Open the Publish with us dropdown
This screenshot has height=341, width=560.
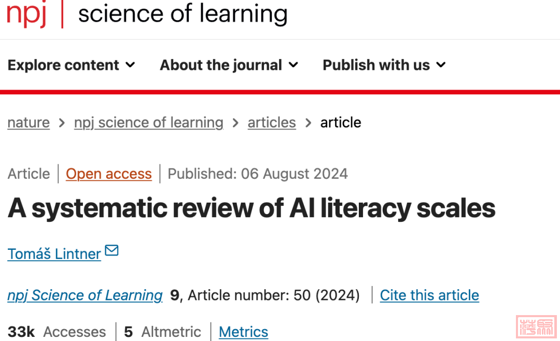click(x=384, y=65)
